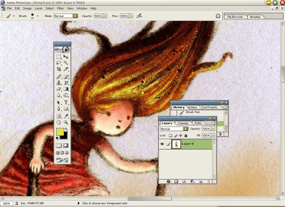Toggle lock position
Viewport: 285px width, 207px height.
(180, 135)
